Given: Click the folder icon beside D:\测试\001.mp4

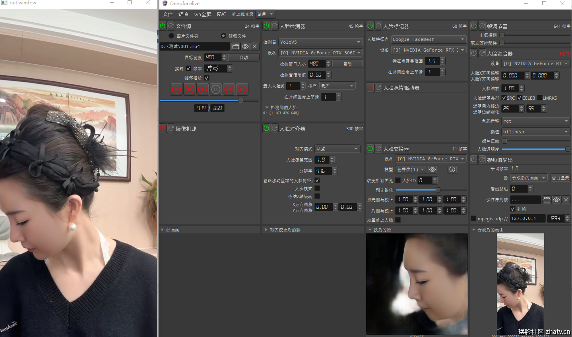Looking at the screenshot, I should [236, 46].
